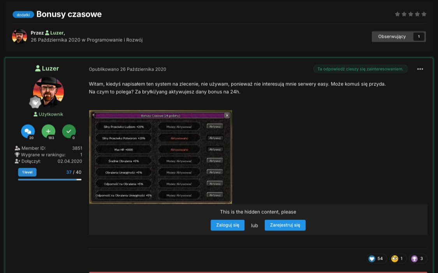Rate topic with the fifth star
Image resolution: width=438 pixels, height=273 pixels.
424,14
